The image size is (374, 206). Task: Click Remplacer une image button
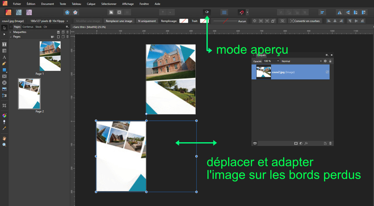point(119,21)
